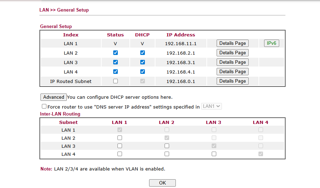Screen dimensions: 320x188
Task: Open Details Page for LAN 3
Action: pyautogui.click(x=232, y=62)
